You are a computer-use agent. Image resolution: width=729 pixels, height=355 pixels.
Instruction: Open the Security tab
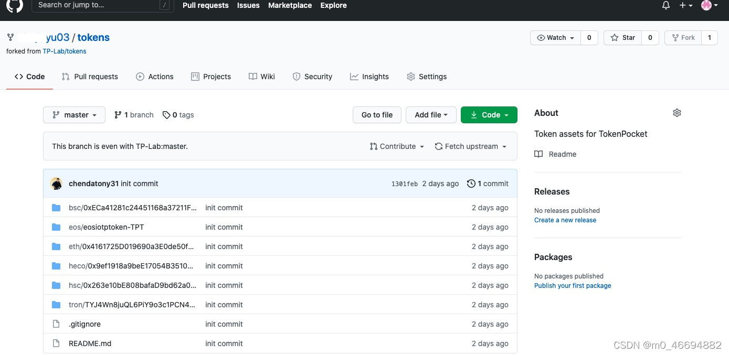click(312, 77)
